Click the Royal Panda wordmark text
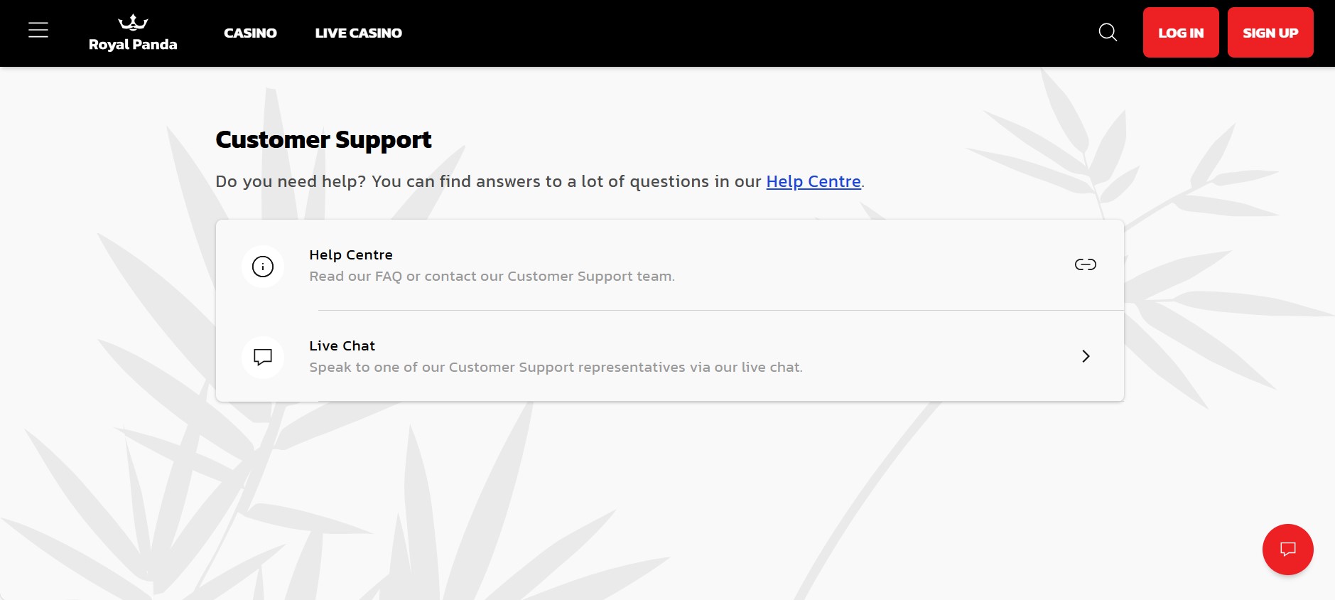Screen dimensions: 1335x600 pyautogui.click(x=133, y=45)
